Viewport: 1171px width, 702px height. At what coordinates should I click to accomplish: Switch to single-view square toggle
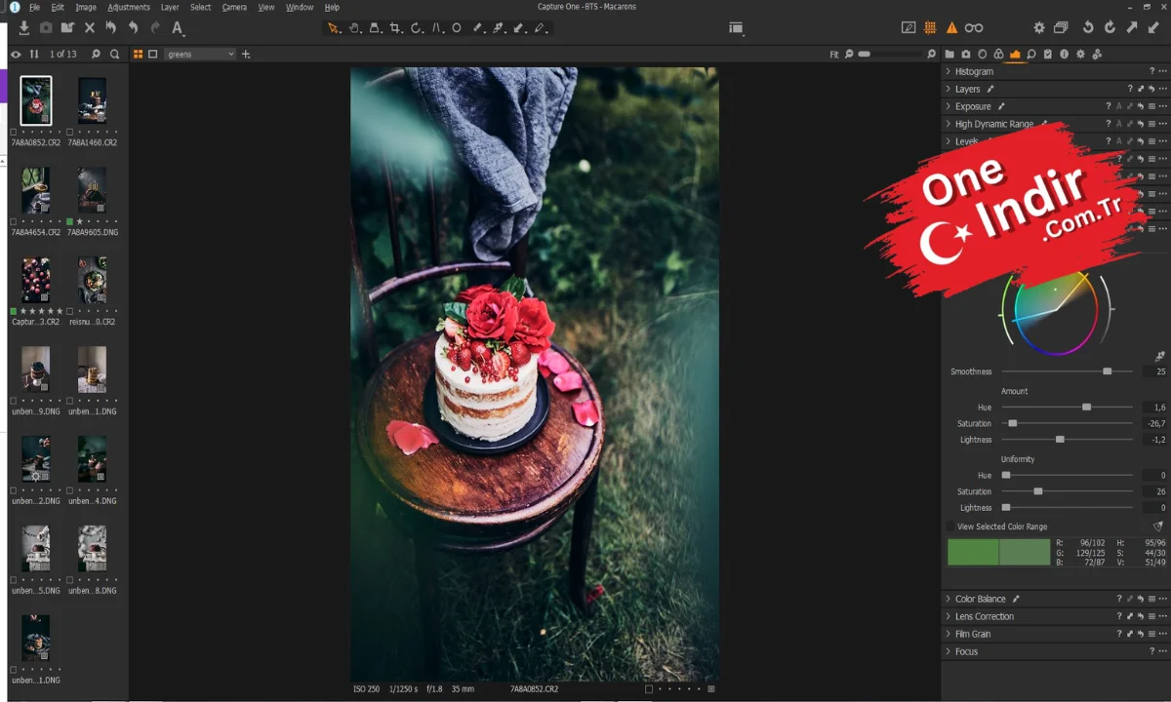pos(152,55)
